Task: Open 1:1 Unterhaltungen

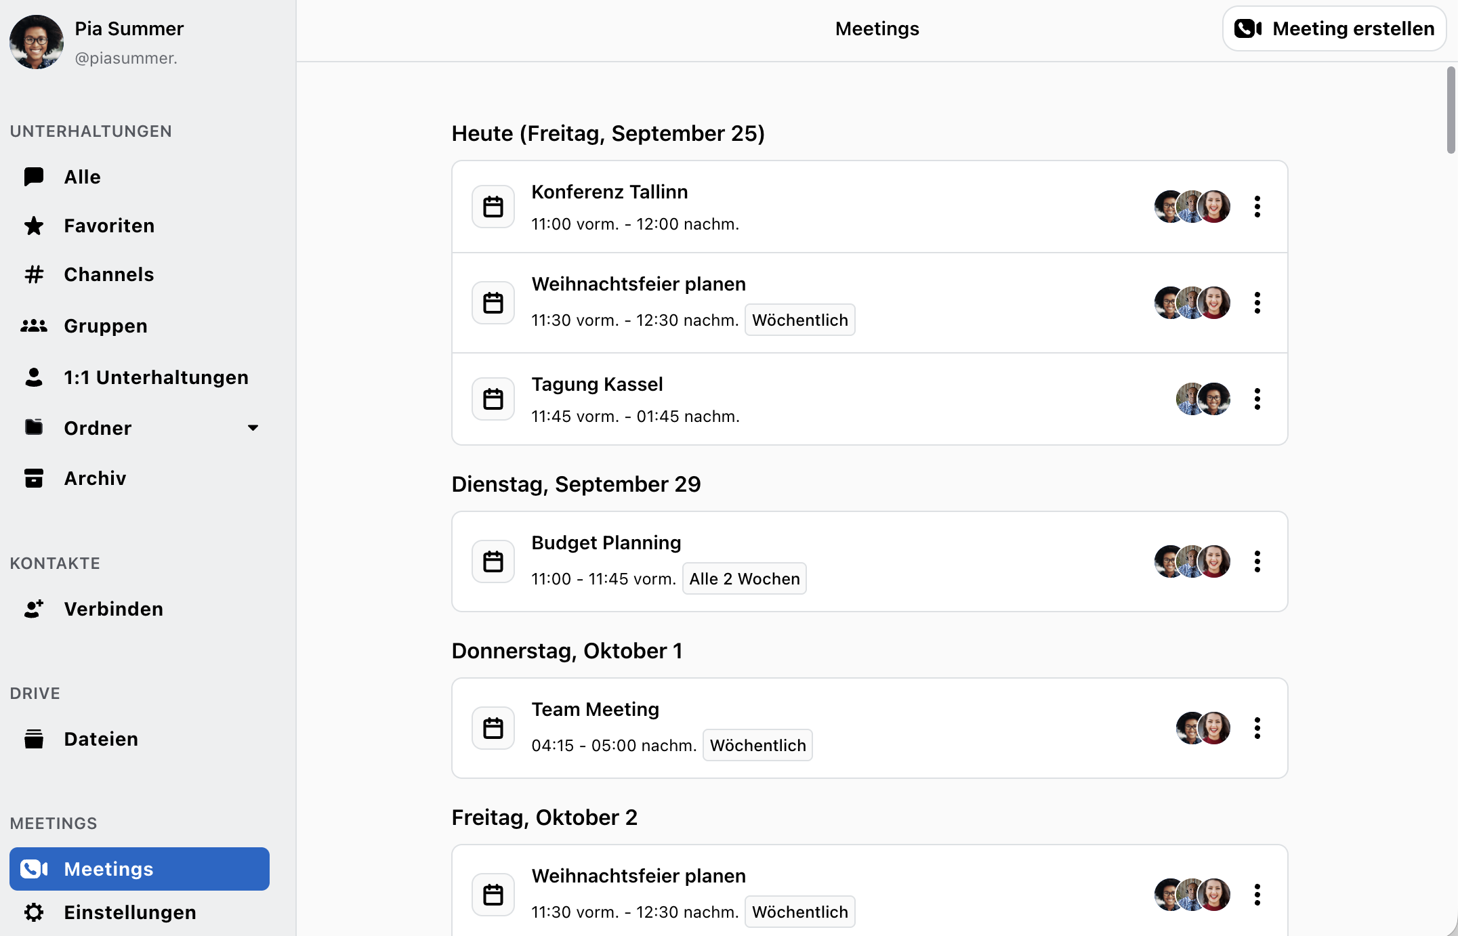Action: [x=157, y=377]
